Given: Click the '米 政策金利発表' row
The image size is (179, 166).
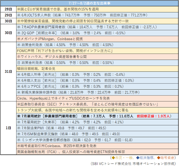Looking at the screenshot, I should pyautogui.click(x=97, y=45).
